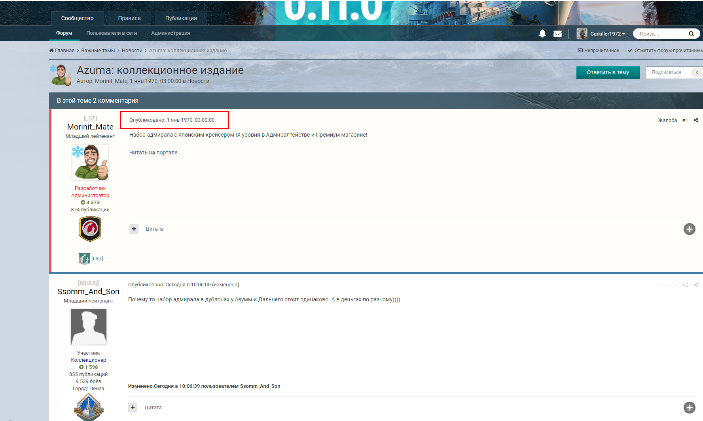Click the search magnifier icon
Image resolution: width=703 pixels, height=421 pixels.
coord(691,34)
